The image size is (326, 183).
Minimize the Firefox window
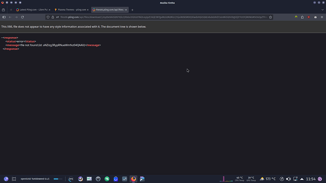click(315, 3)
